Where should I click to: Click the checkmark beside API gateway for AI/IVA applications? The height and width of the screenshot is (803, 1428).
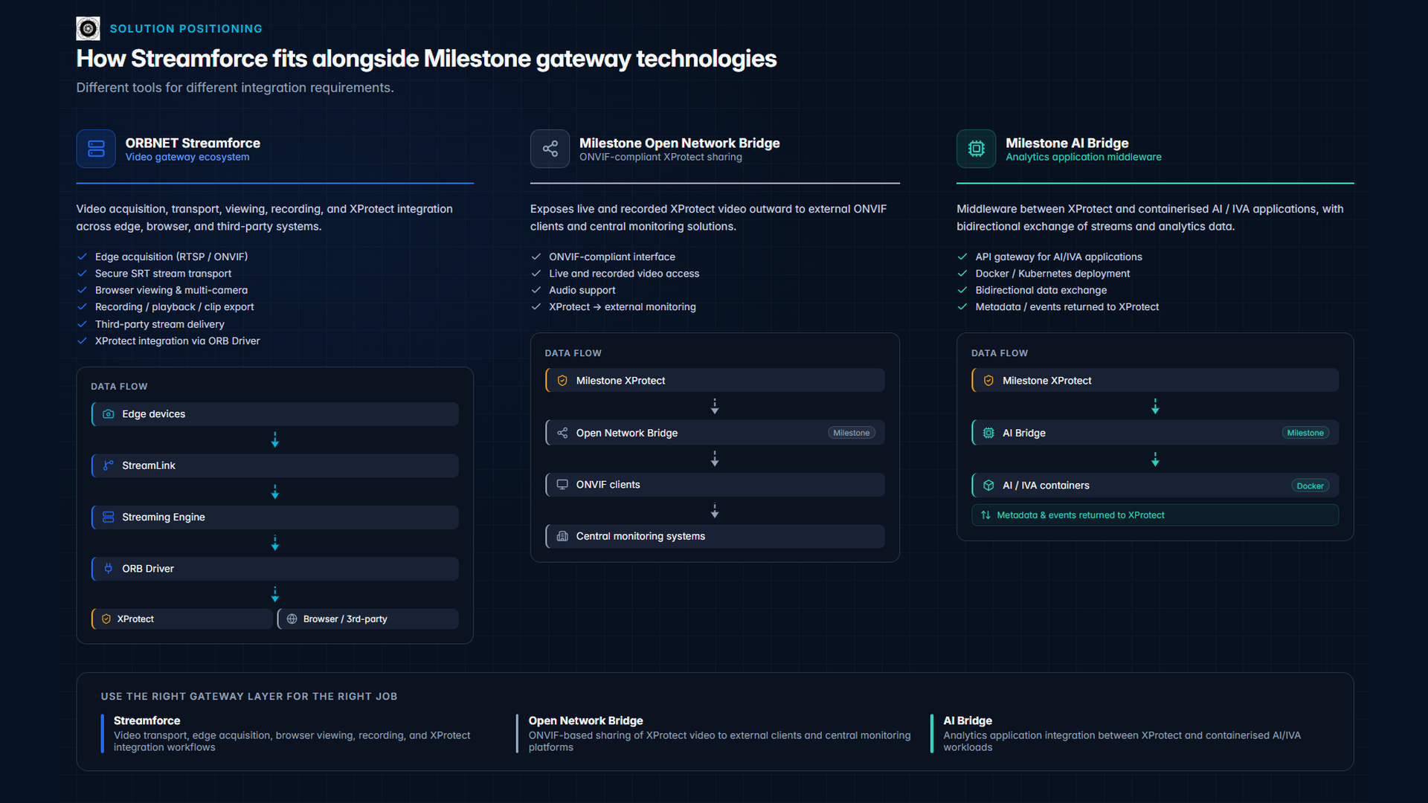coord(962,257)
